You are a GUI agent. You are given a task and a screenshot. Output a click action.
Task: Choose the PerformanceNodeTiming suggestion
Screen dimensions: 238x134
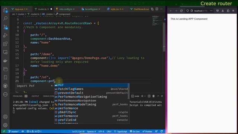[x=91, y=105]
